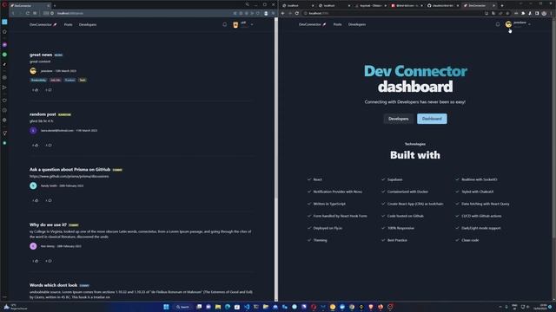Click first blue tag under 'great news'
Screen dimensions: 556x312
[38, 80]
